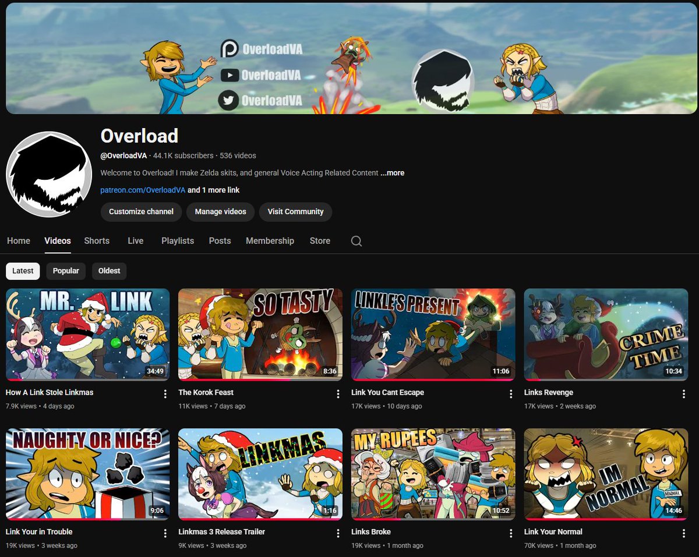Open options menu for Link You Cant Escape
Image resolution: width=699 pixels, height=557 pixels.
pyautogui.click(x=511, y=394)
